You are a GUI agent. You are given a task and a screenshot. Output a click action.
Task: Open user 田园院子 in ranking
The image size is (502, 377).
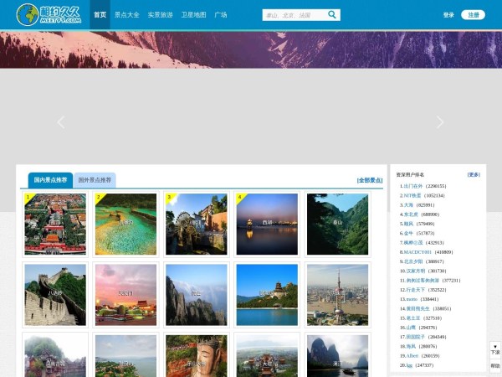coord(416,337)
